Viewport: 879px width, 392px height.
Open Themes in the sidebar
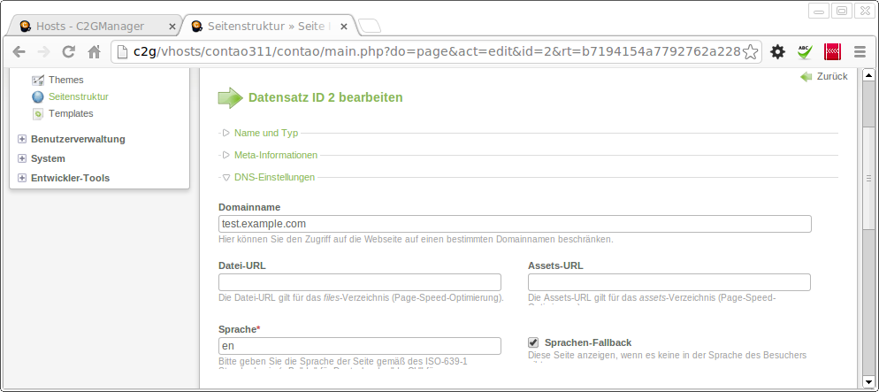(66, 81)
